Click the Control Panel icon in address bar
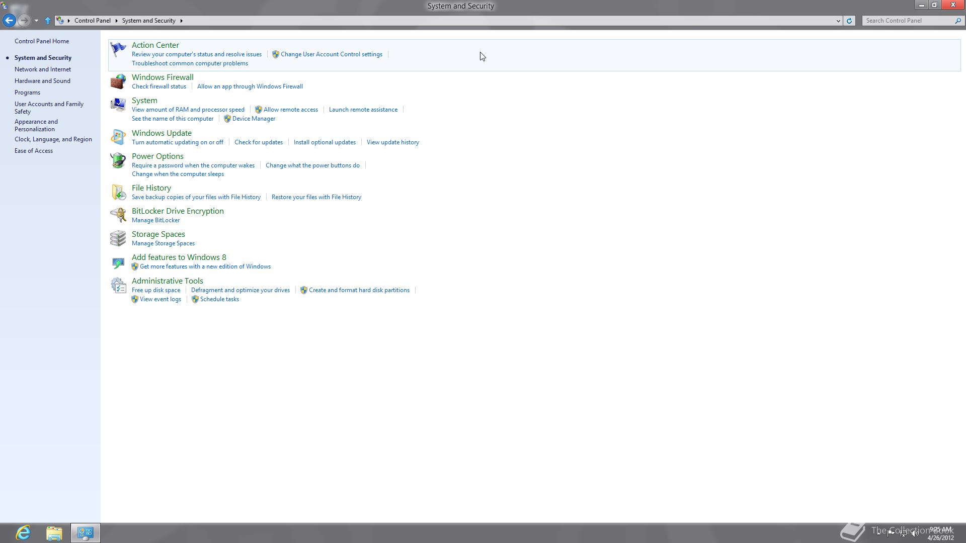Screen dimensions: 966x543 tap(60, 21)
